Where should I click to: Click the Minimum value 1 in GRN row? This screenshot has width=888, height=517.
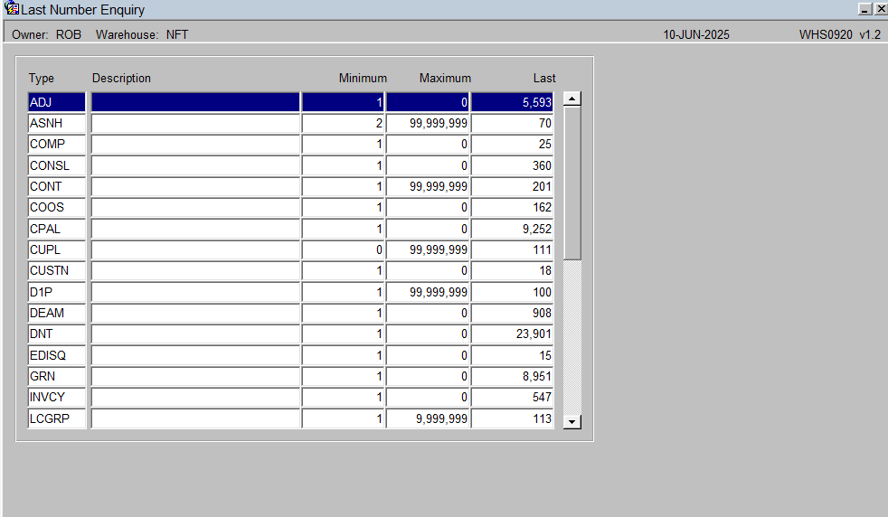(344, 377)
